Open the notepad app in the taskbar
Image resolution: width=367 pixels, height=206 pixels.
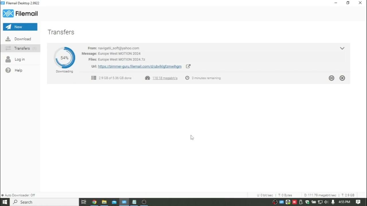coord(134,202)
